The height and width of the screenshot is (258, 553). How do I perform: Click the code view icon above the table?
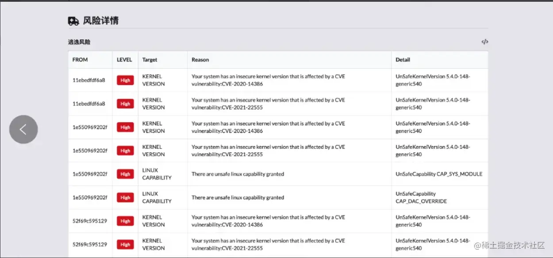pyautogui.click(x=485, y=42)
